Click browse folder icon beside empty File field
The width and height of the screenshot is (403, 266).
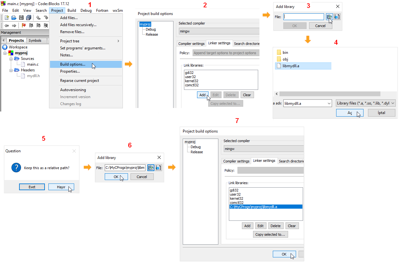click(x=329, y=17)
